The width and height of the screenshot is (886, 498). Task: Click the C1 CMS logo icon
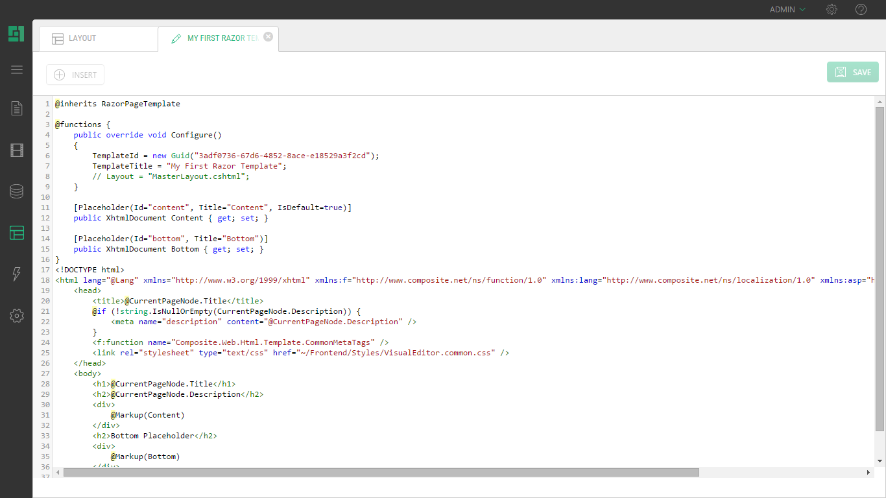(x=16, y=34)
